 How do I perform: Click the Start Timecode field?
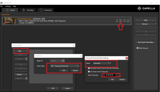coord(110,75)
